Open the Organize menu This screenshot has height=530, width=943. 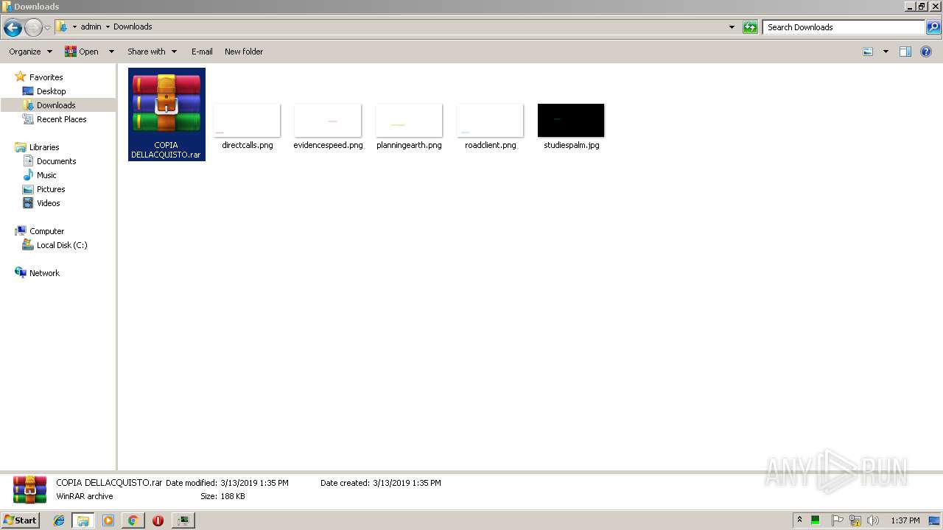click(x=30, y=52)
